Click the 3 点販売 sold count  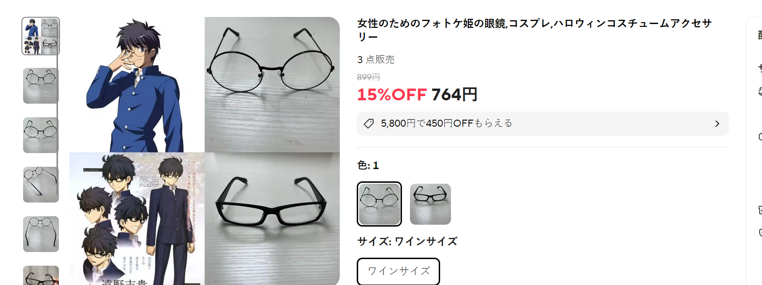376,59
